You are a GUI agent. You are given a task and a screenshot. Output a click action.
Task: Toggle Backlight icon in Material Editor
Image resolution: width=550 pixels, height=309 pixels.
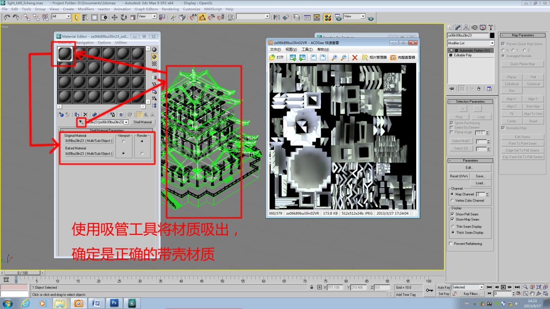click(x=154, y=56)
